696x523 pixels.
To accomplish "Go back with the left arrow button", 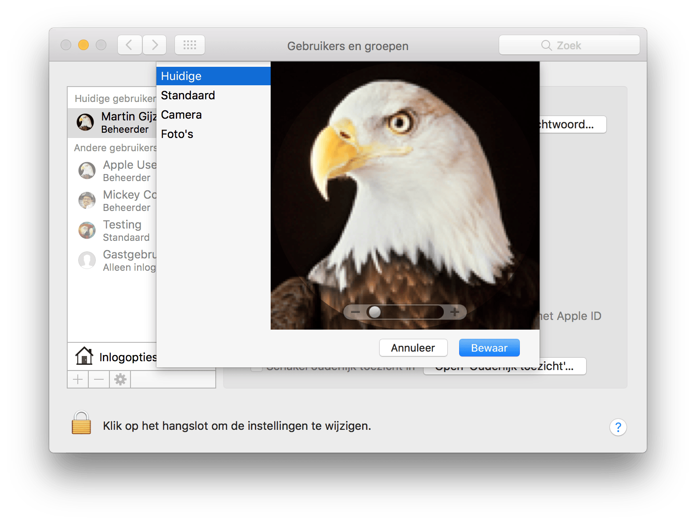I will pos(130,45).
